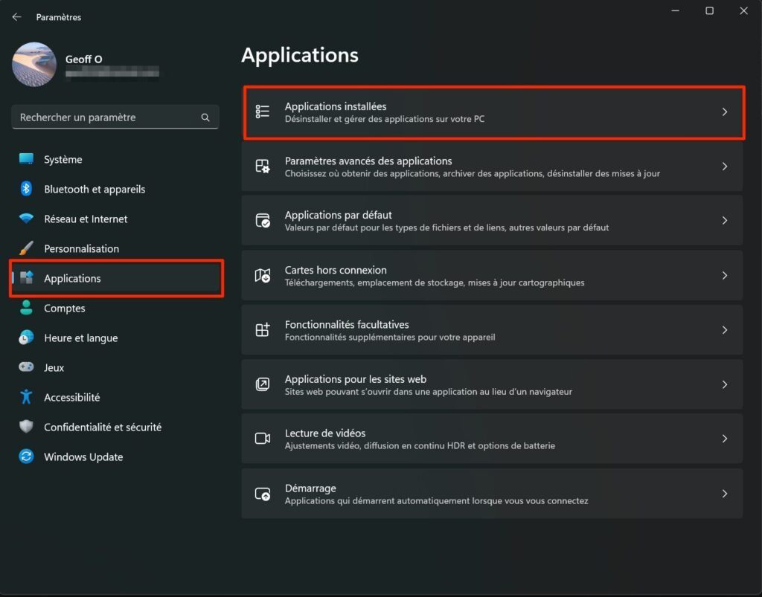Go to Bluetooth et appareils
Screen dimensions: 762x597
click(115, 189)
